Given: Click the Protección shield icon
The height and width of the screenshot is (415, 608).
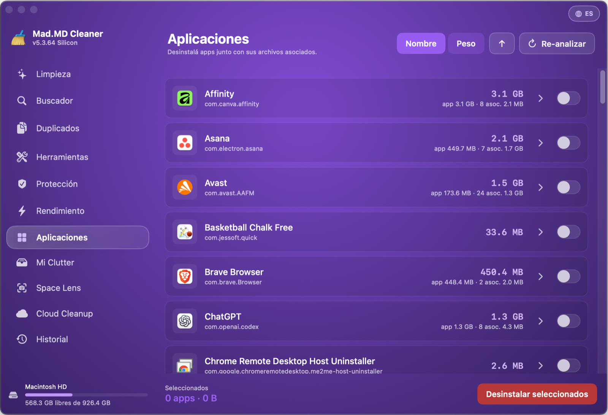Looking at the screenshot, I should (x=22, y=184).
